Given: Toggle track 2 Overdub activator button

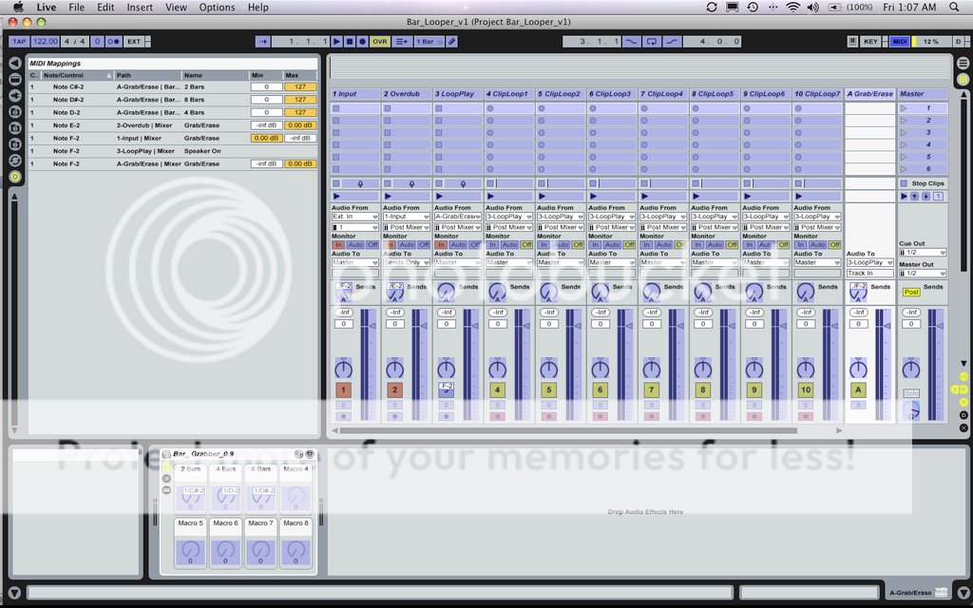Looking at the screenshot, I should tap(394, 390).
